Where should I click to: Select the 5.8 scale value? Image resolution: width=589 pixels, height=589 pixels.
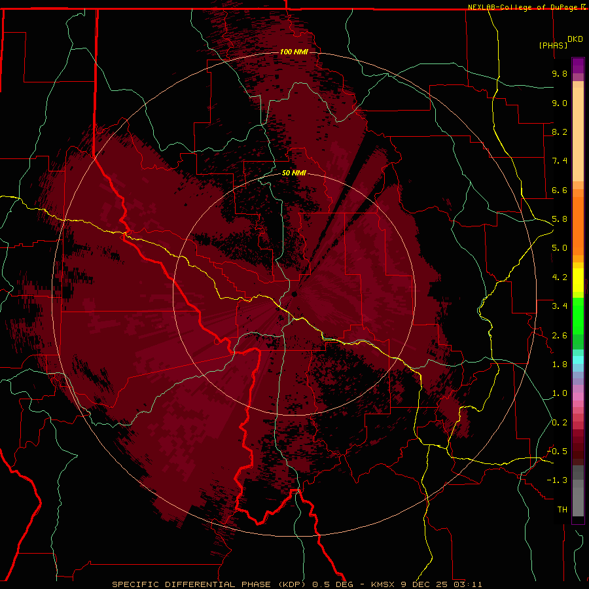click(560, 219)
